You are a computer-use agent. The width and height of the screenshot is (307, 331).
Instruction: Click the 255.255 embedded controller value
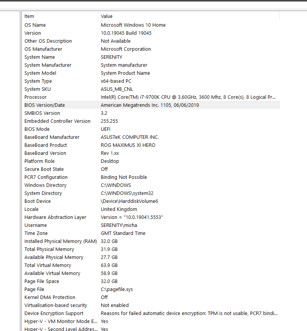[x=109, y=121]
